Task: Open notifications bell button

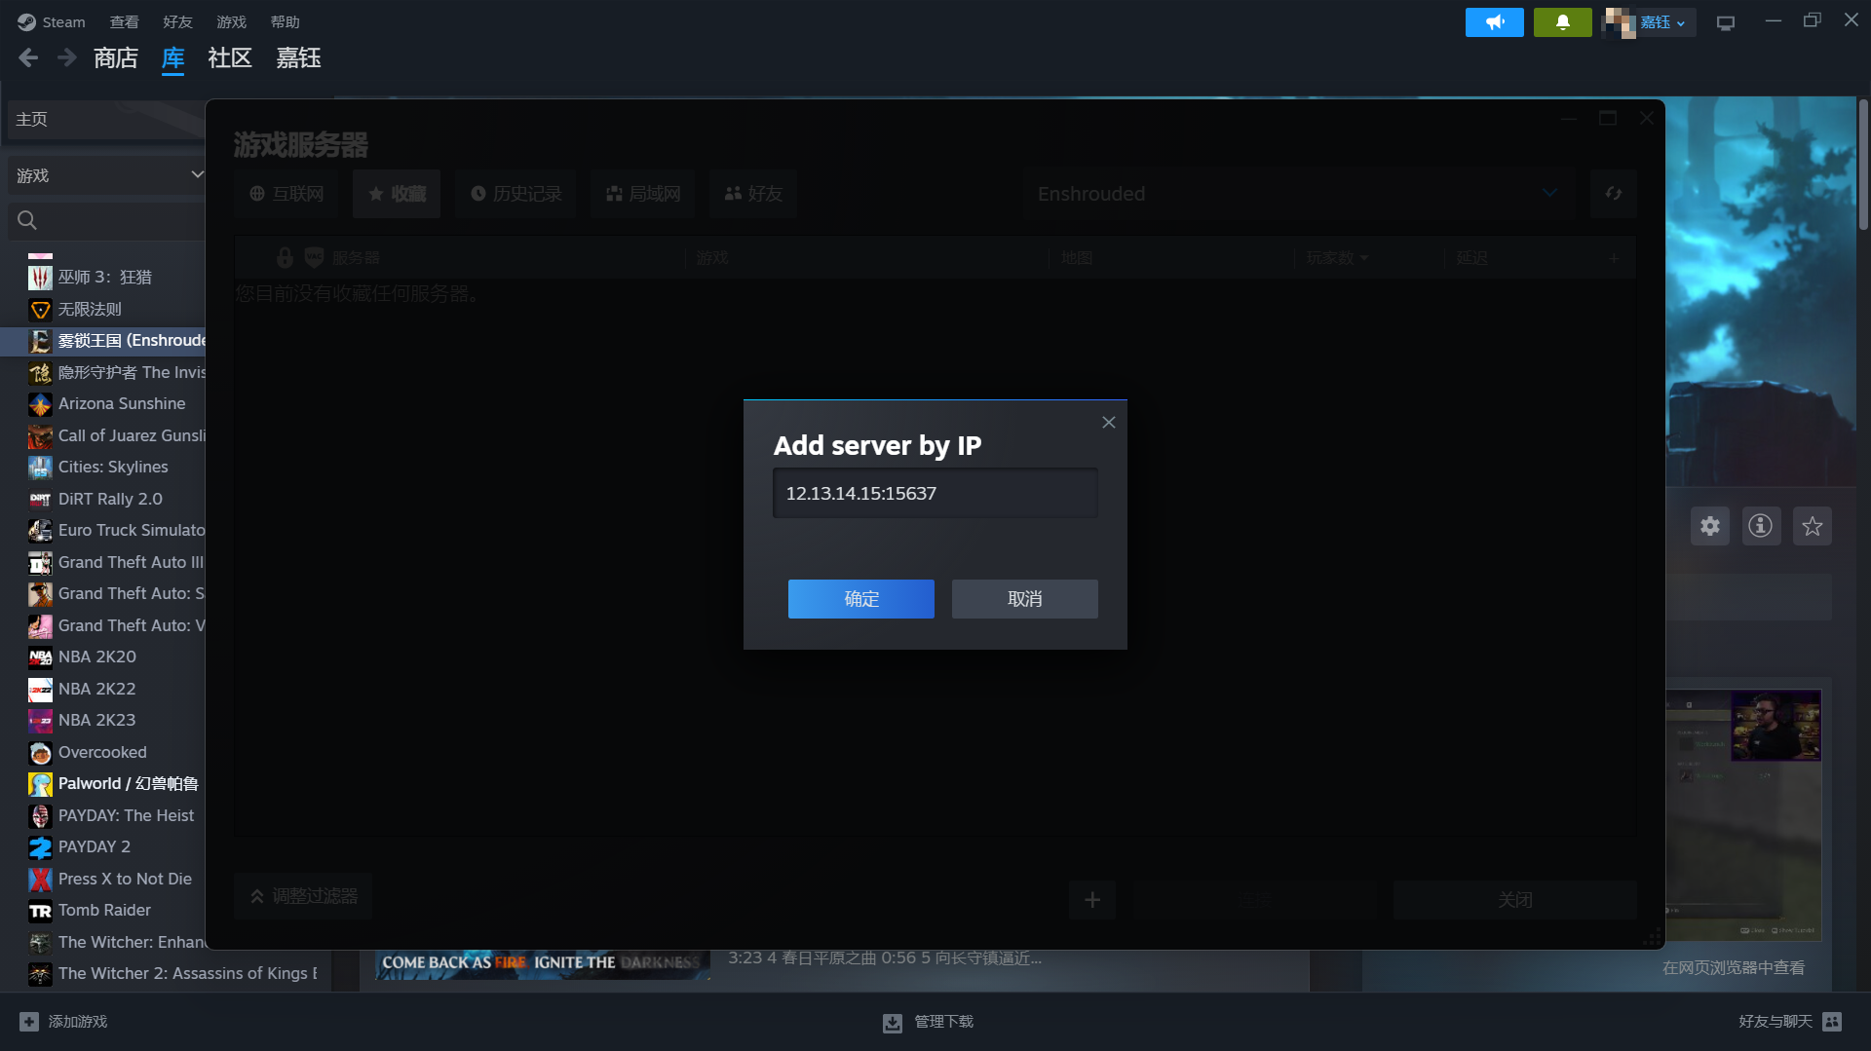Action: [x=1562, y=22]
